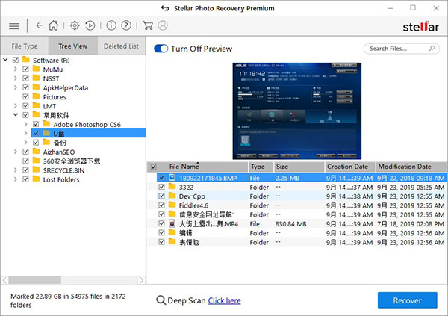Open the info icon

tap(112, 26)
